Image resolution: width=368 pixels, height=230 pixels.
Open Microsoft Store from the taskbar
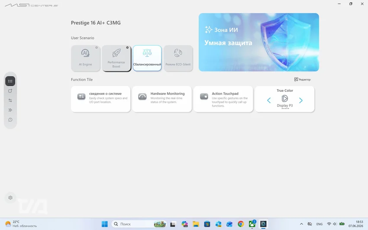coord(207,224)
